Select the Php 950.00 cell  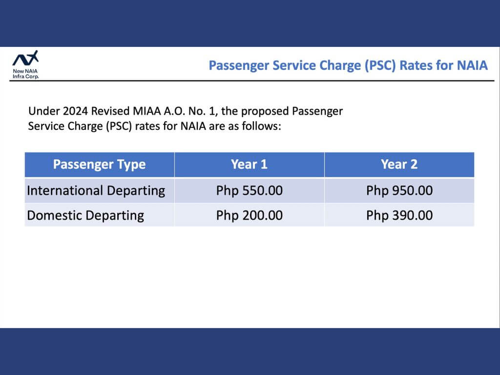click(399, 191)
